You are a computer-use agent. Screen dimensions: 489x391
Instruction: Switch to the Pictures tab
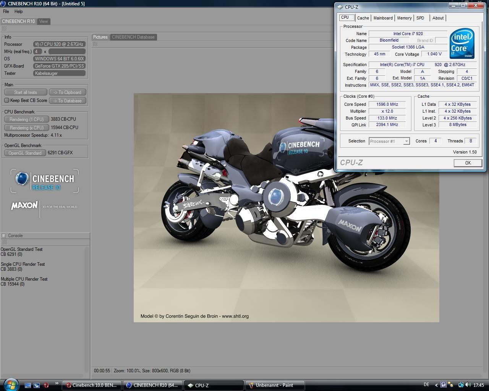(100, 37)
